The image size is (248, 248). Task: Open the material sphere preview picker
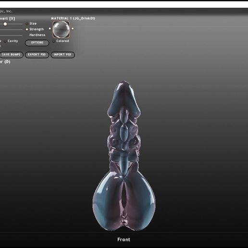(x=61, y=29)
